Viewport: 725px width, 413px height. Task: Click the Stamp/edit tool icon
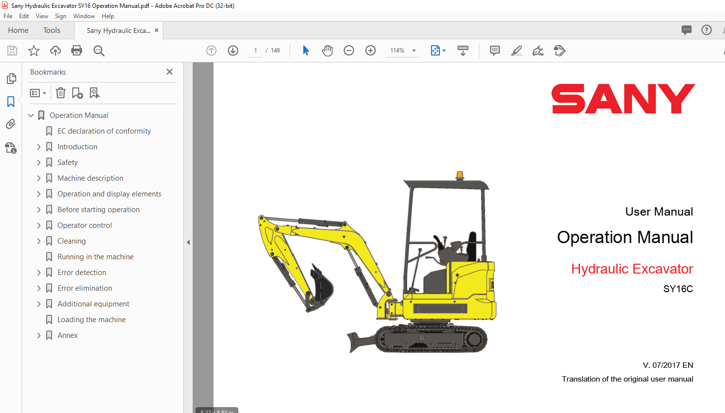click(559, 51)
